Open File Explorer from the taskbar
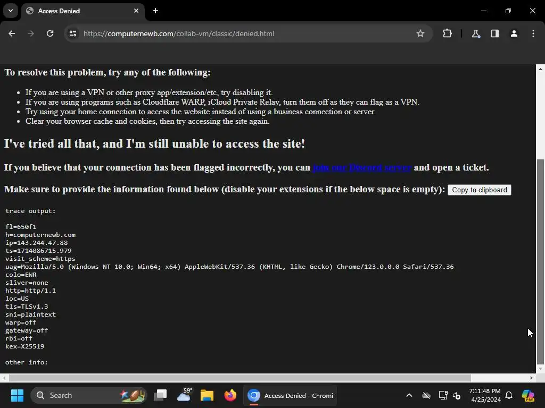The width and height of the screenshot is (545, 408). tap(207, 395)
